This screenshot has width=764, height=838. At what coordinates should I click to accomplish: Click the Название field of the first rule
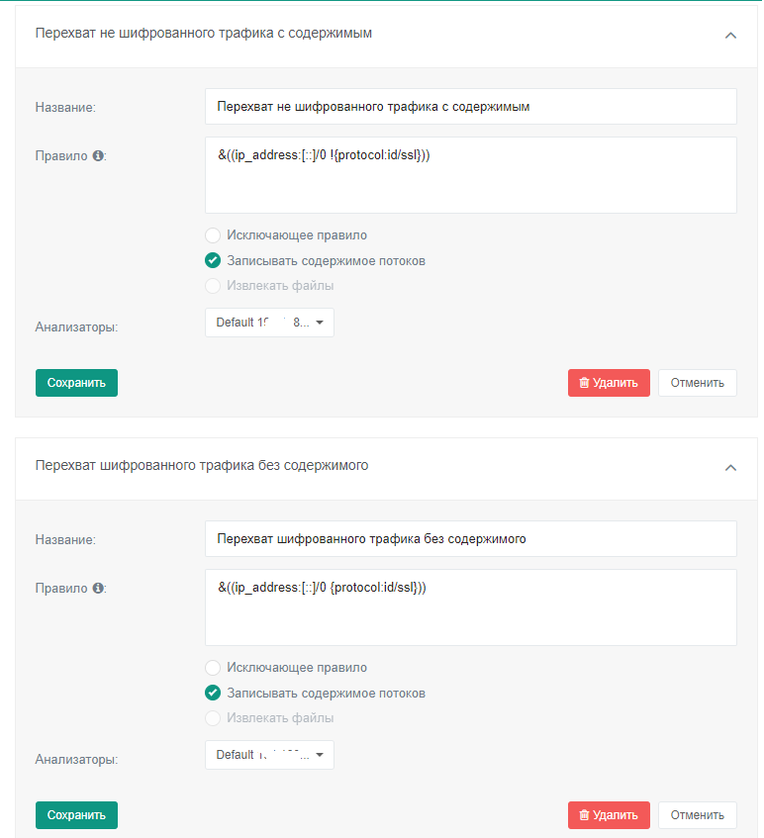click(x=470, y=107)
